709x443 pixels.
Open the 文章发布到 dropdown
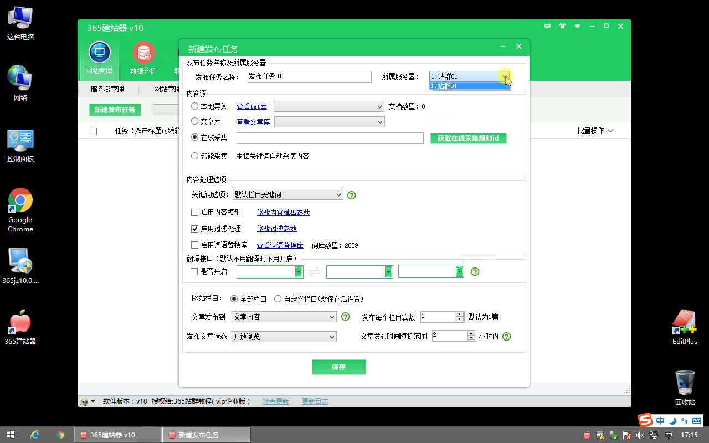tap(284, 317)
